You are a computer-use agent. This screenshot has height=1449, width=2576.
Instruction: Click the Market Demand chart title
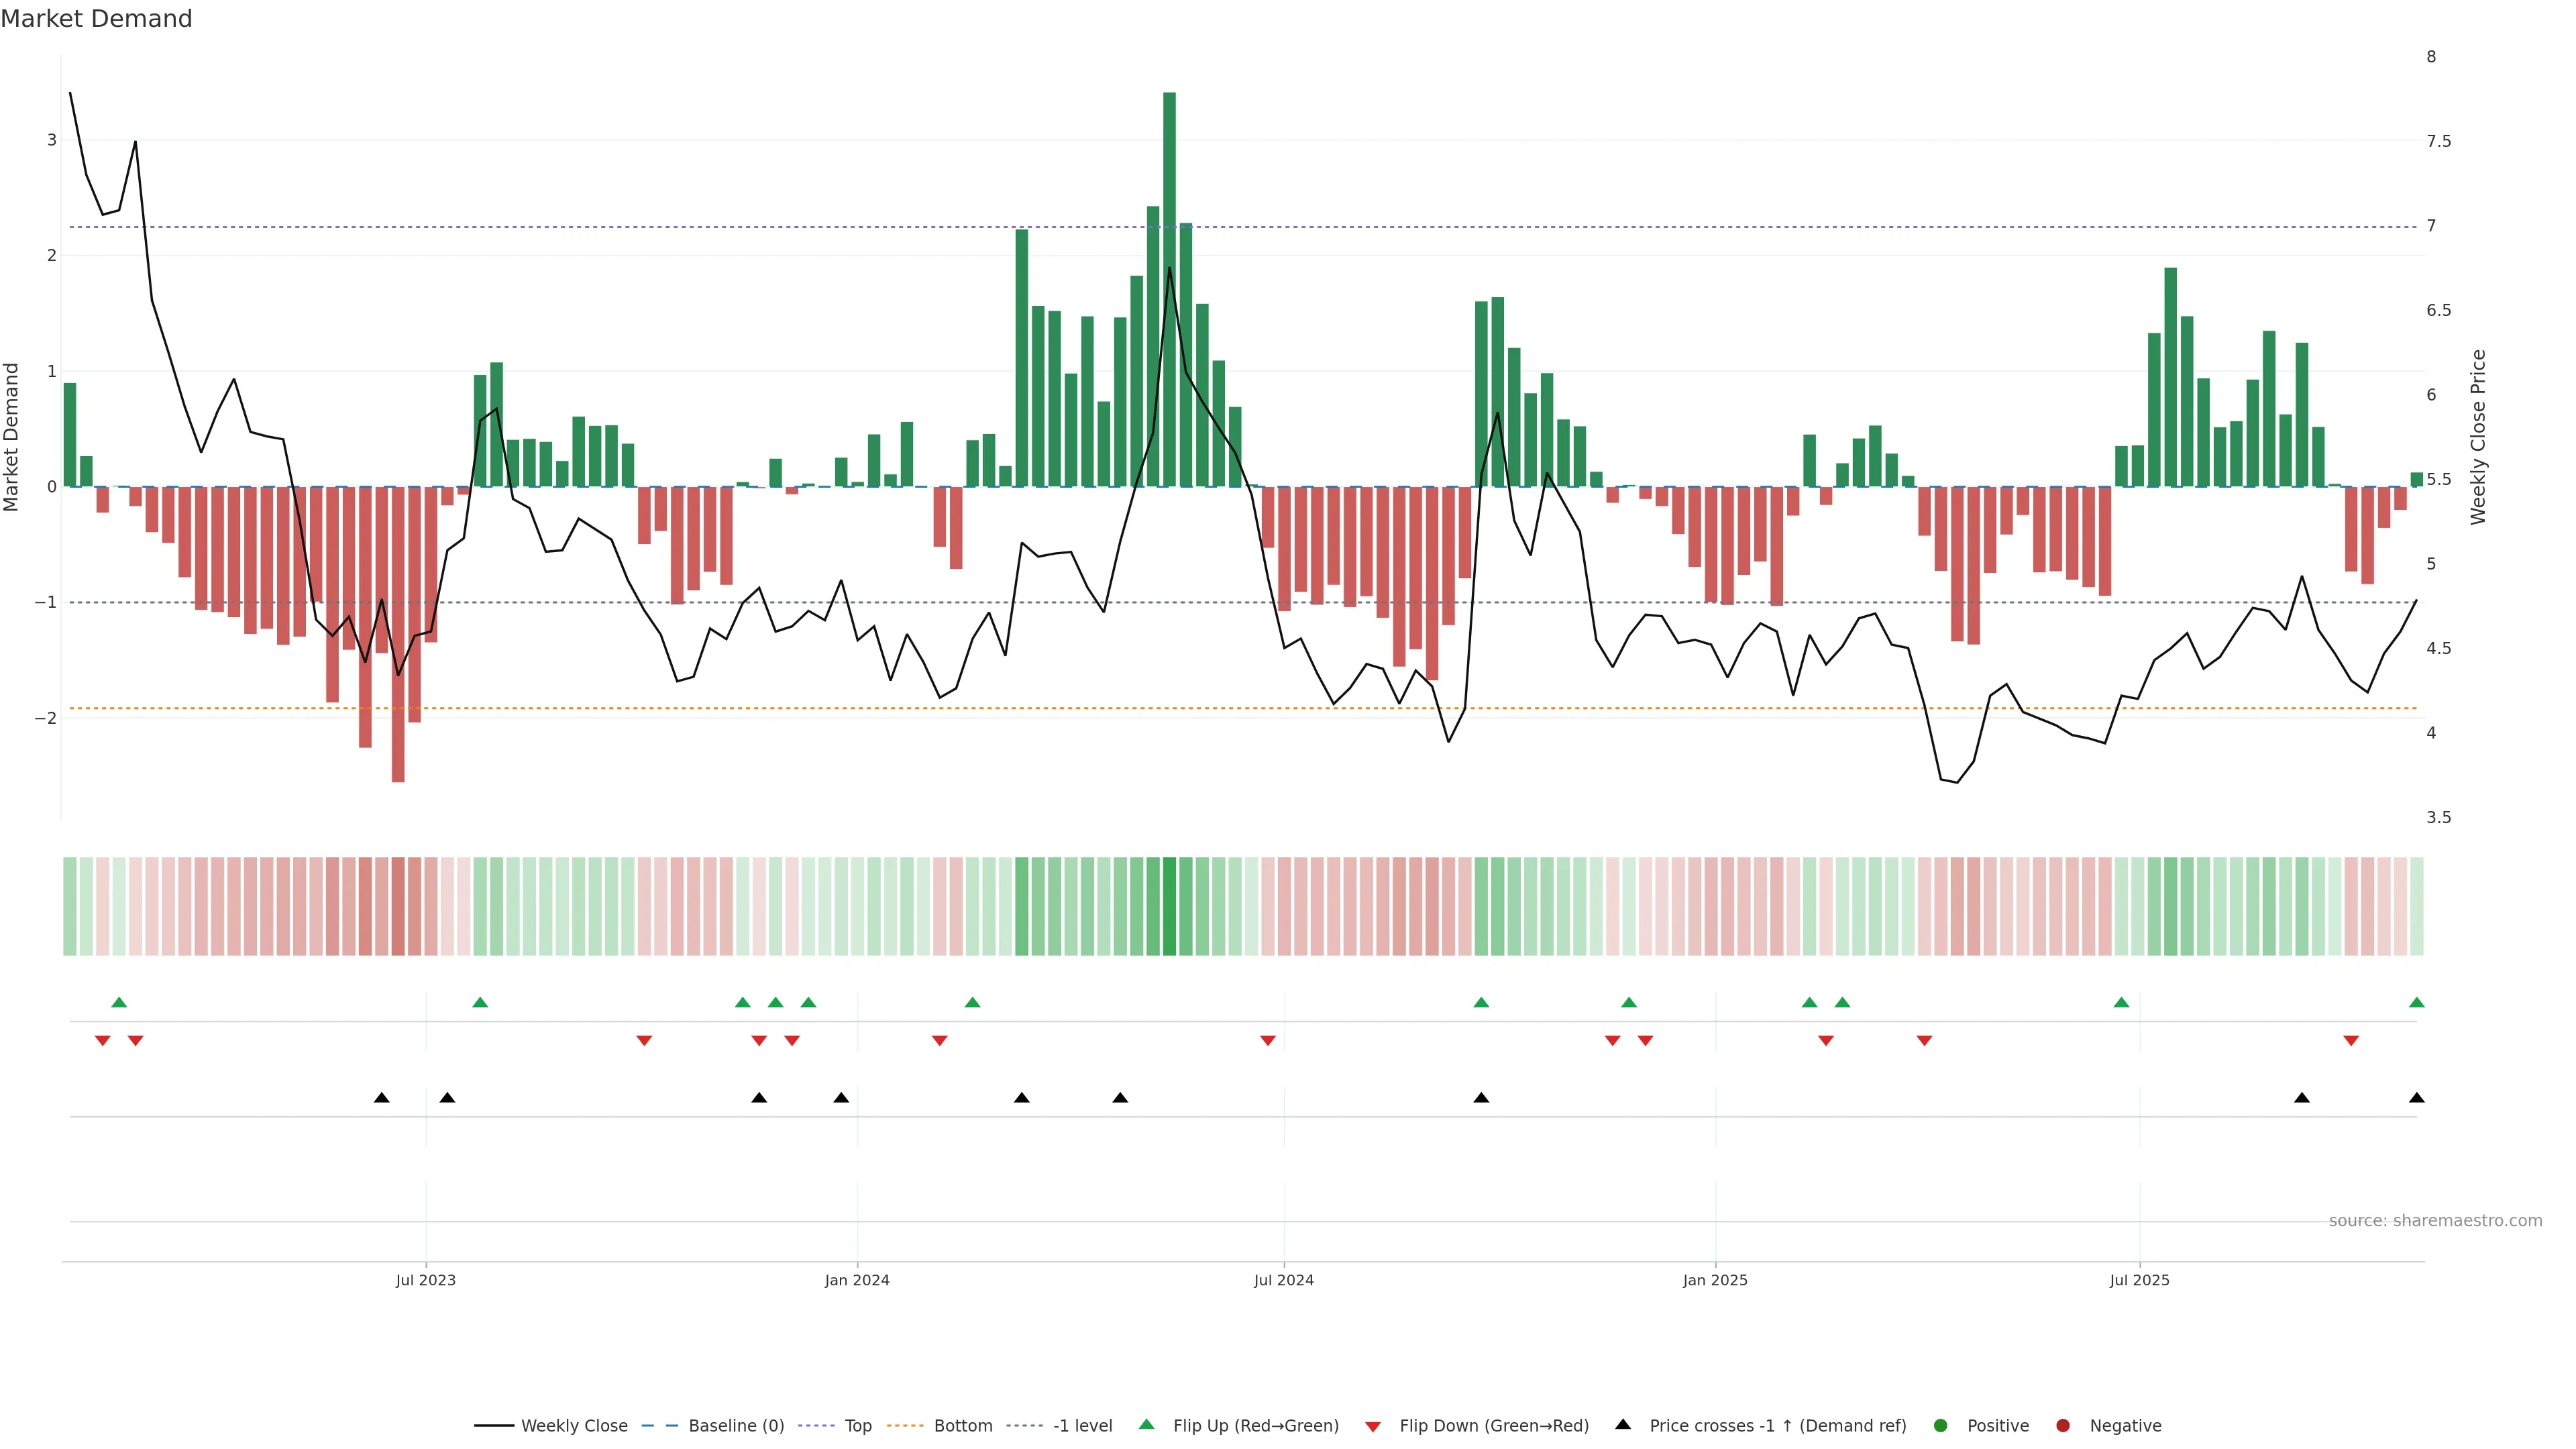[96, 19]
